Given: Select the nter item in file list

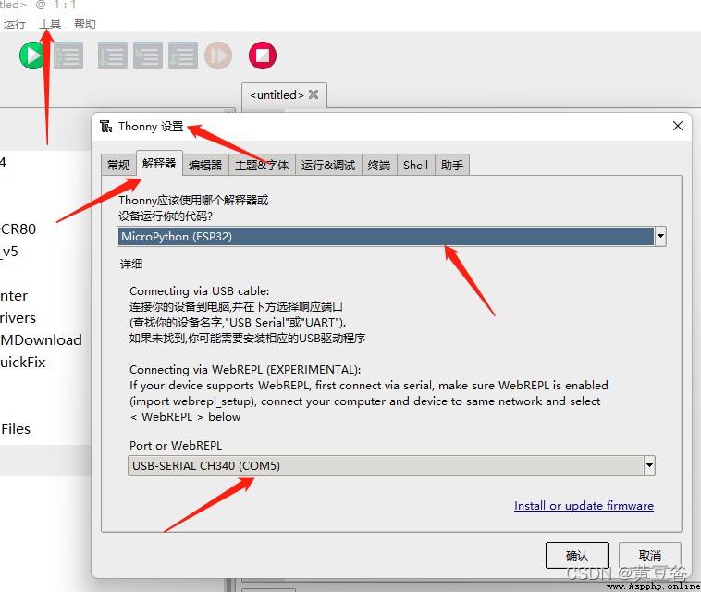Looking at the screenshot, I should 14,296.
